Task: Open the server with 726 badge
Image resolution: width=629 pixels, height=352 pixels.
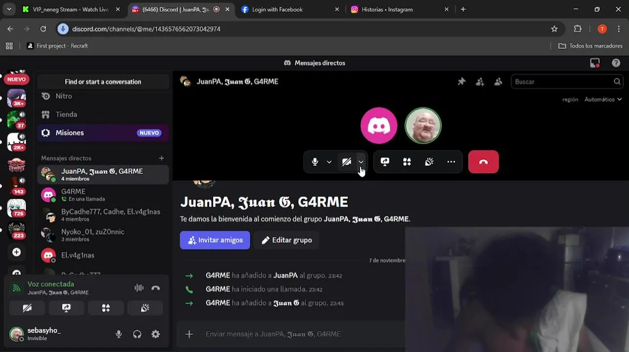Action: [17, 208]
